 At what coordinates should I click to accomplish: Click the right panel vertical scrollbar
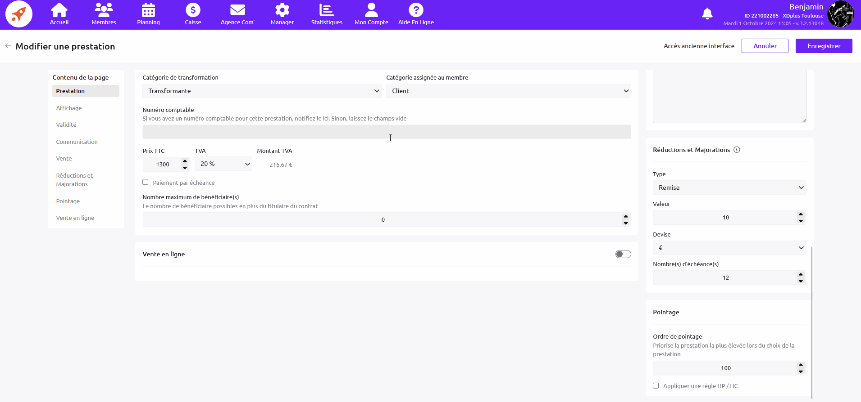click(812, 322)
